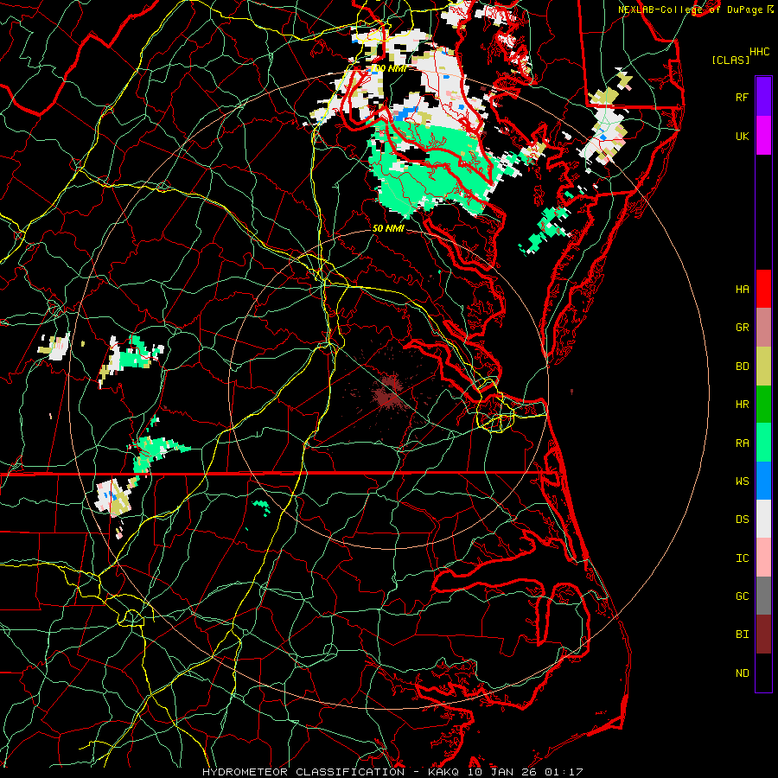This screenshot has width=778, height=778.
Task: Click the 100 NMI range ring label
Action: [x=388, y=68]
